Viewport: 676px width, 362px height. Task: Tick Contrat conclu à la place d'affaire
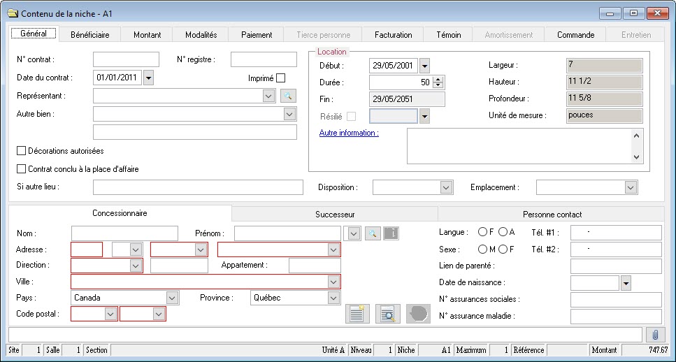tap(21, 168)
